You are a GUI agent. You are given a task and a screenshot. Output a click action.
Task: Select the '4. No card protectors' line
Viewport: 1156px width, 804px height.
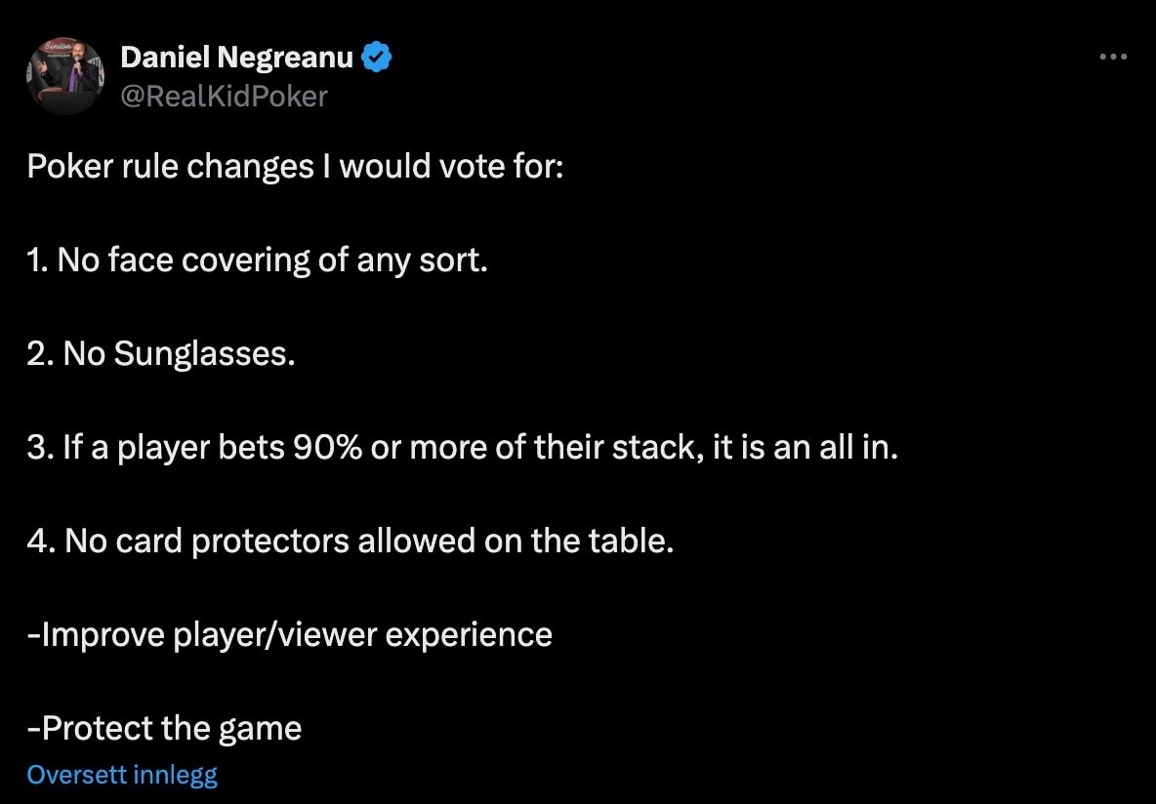tap(351, 541)
